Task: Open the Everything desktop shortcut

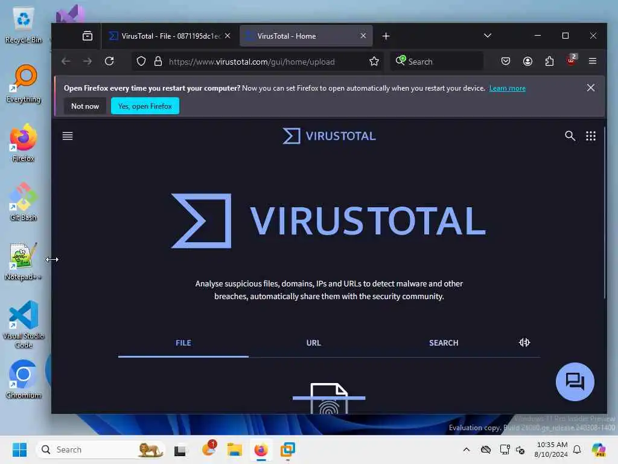Action: click(x=24, y=84)
